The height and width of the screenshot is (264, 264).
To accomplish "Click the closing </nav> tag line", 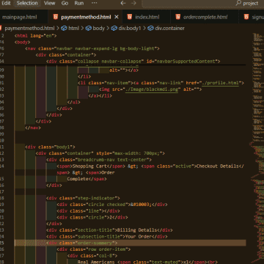I will 33,128.
